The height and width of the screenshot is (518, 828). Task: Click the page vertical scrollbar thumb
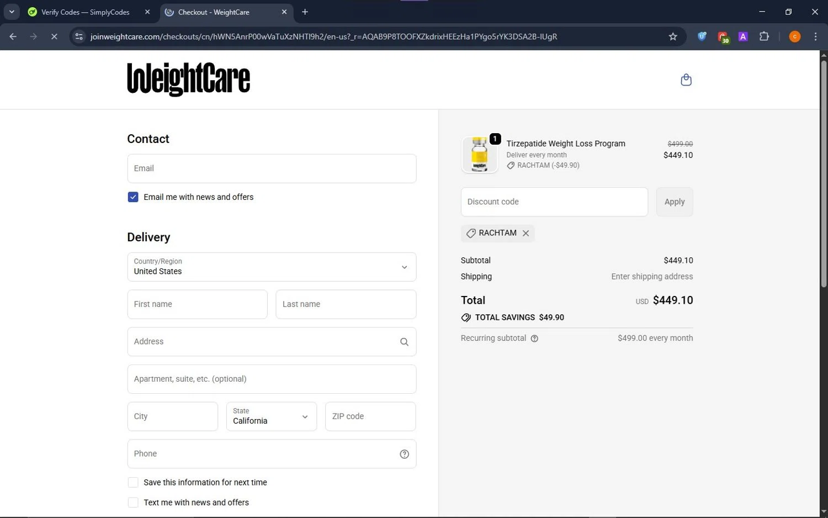coord(824,173)
